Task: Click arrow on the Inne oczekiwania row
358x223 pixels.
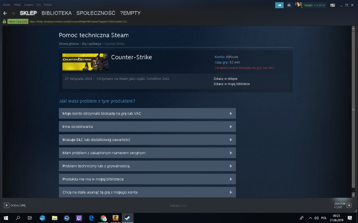Action: pyautogui.click(x=231, y=127)
